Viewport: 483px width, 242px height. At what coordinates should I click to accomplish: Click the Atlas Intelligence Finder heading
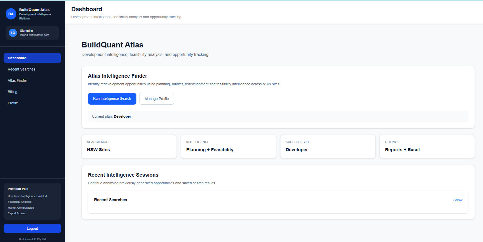[118, 76]
